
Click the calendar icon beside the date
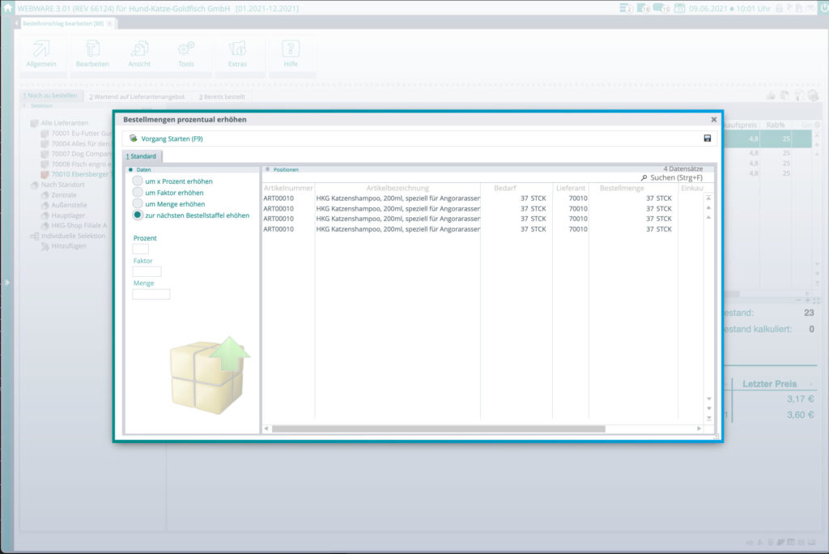pyautogui.click(x=679, y=8)
